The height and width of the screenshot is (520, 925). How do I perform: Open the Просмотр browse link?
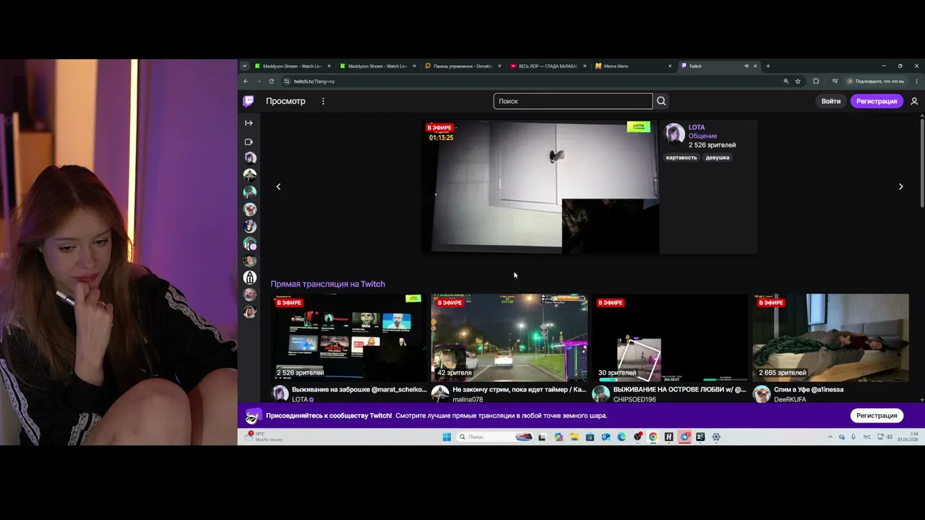coord(285,101)
